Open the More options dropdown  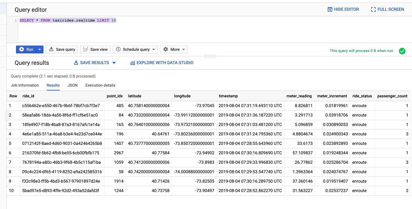(x=174, y=49)
